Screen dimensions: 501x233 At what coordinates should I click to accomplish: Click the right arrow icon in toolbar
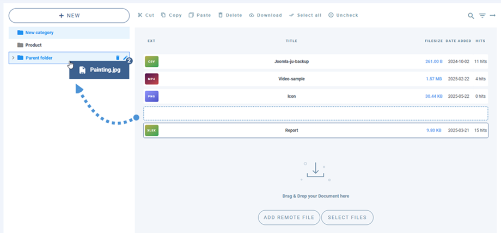point(493,16)
